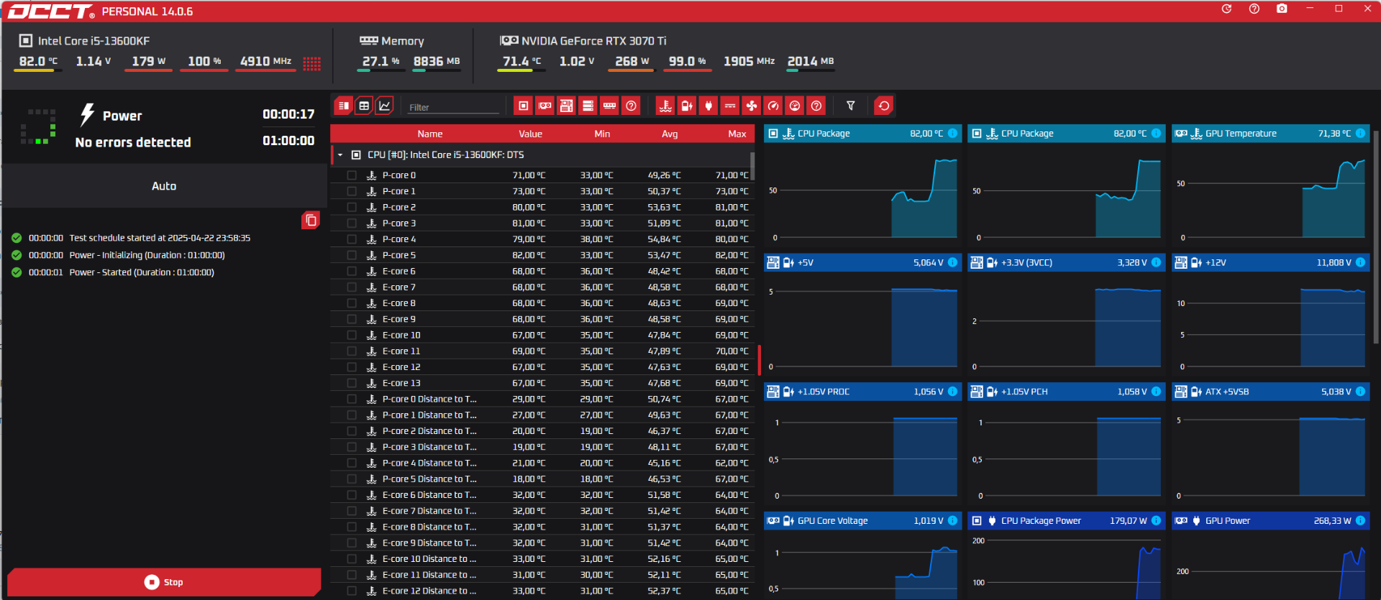1381x600 pixels.
Task: Click the Intel Core i5-13600KF header
Action: point(85,41)
